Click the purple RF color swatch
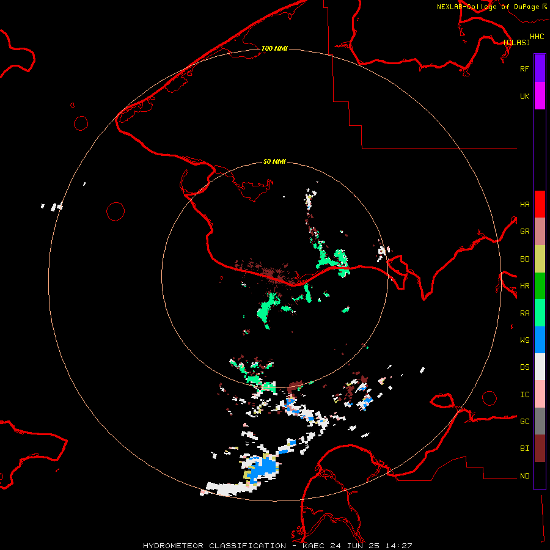The width and height of the screenshot is (550, 550). [x=540, y=68]
